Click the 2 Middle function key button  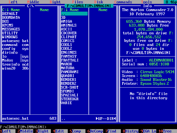click(x=25, y=131)
